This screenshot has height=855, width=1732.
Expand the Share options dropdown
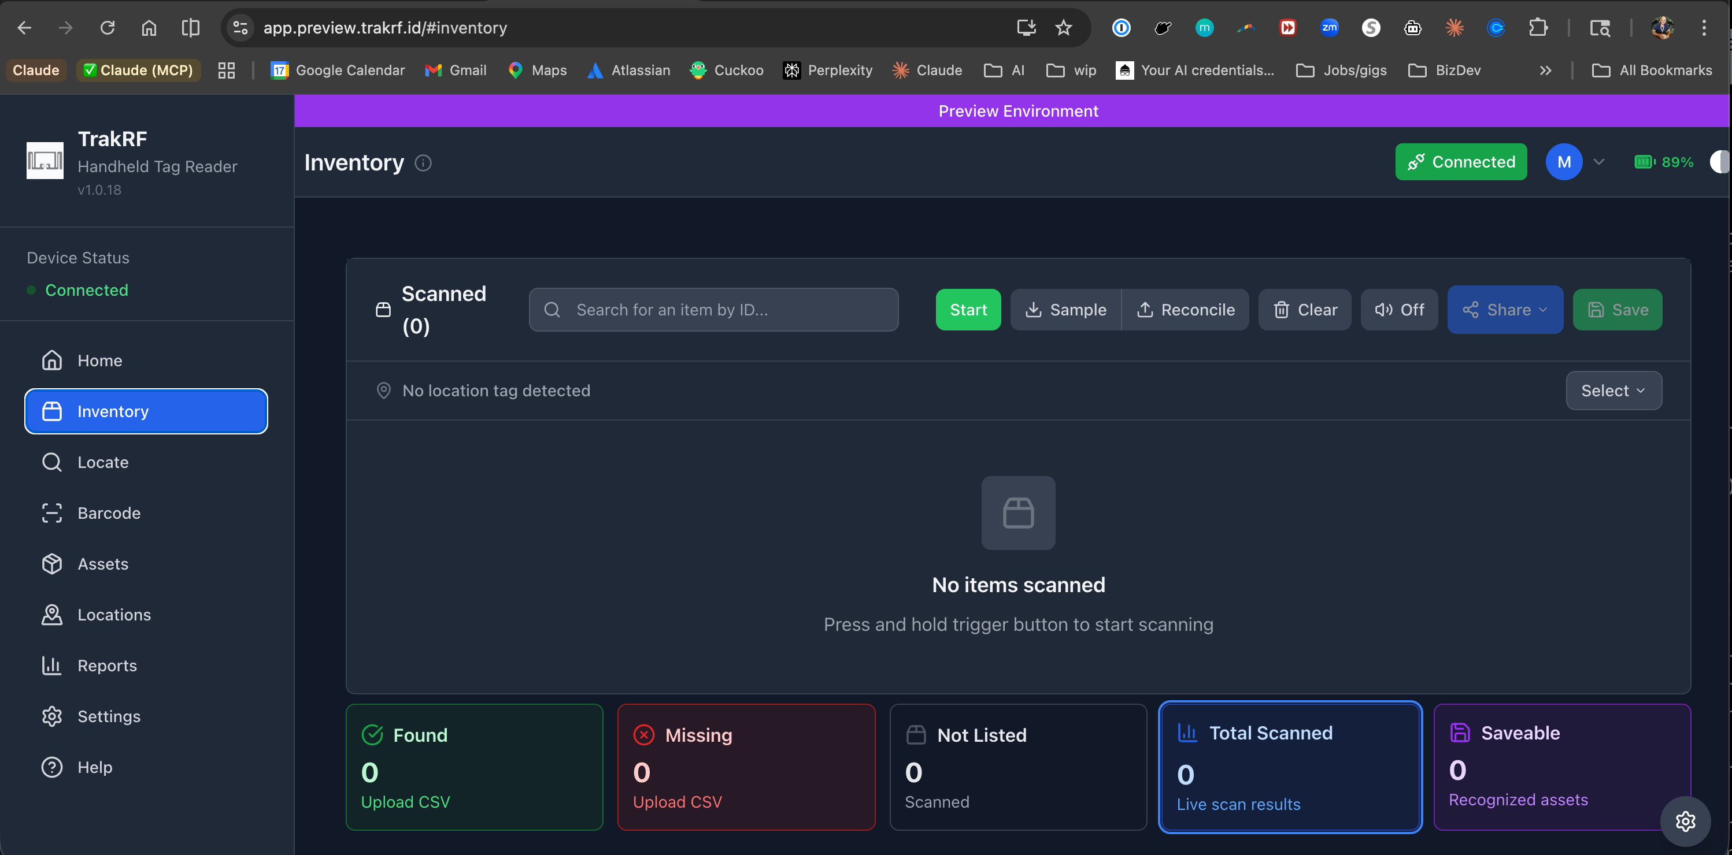[1505, 310]
